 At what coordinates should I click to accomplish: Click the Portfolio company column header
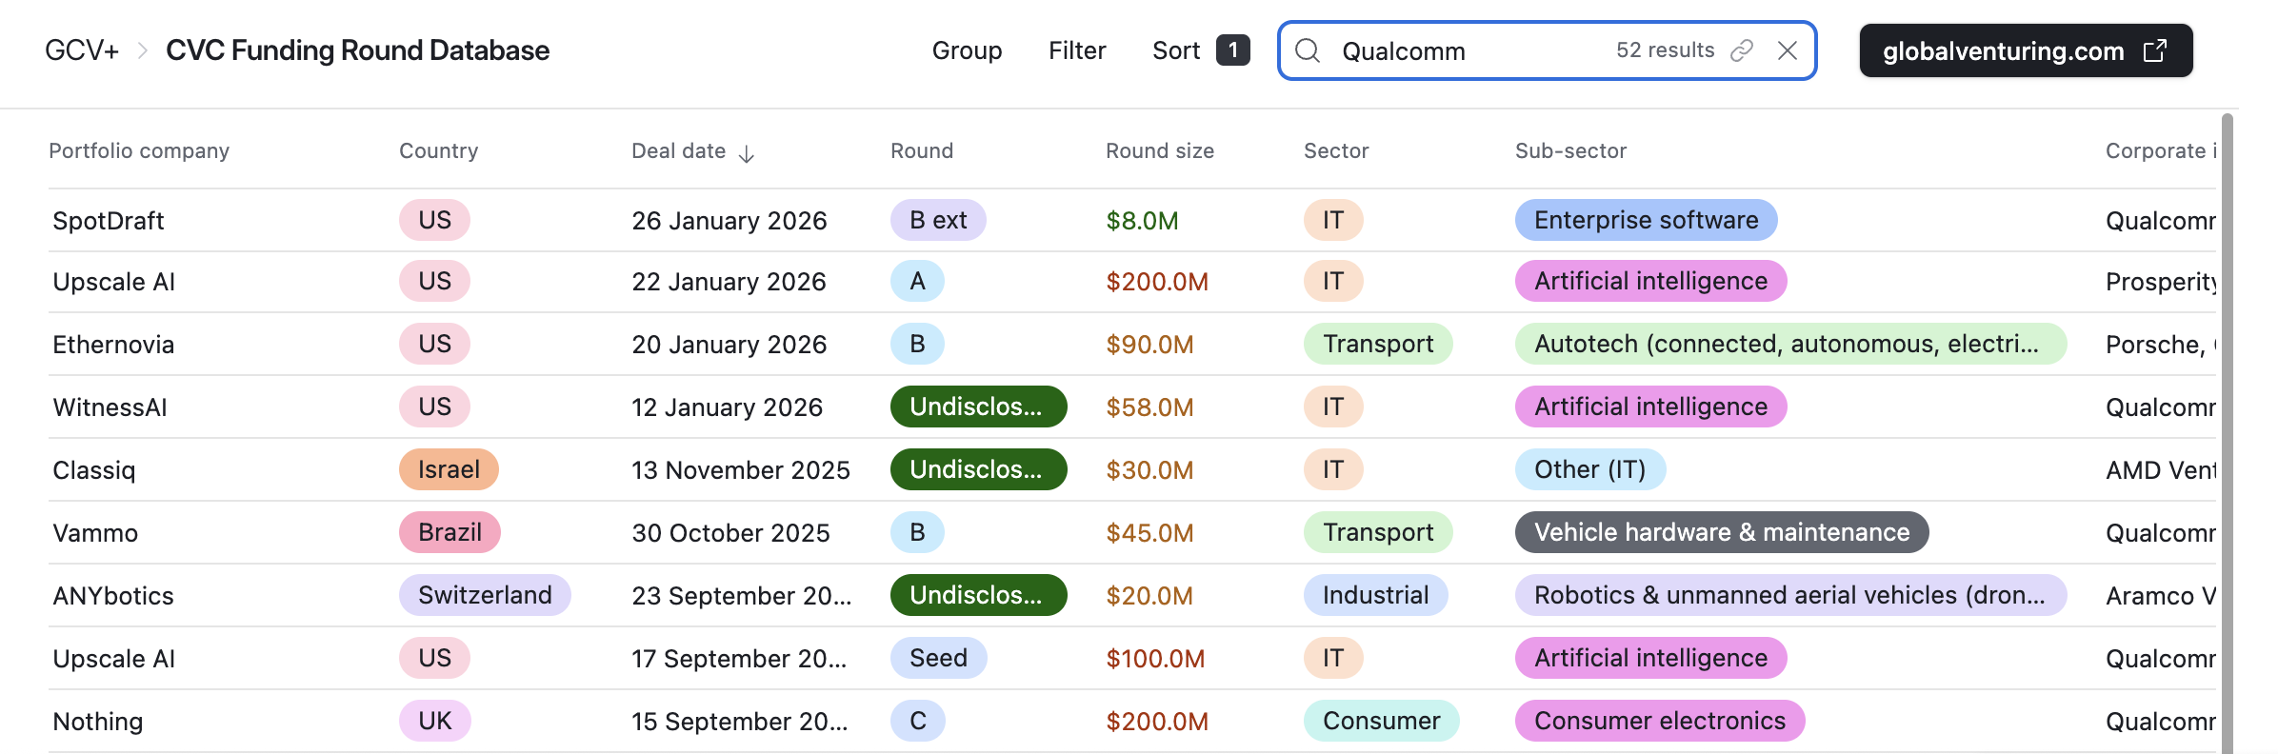(x=139, y=150)
